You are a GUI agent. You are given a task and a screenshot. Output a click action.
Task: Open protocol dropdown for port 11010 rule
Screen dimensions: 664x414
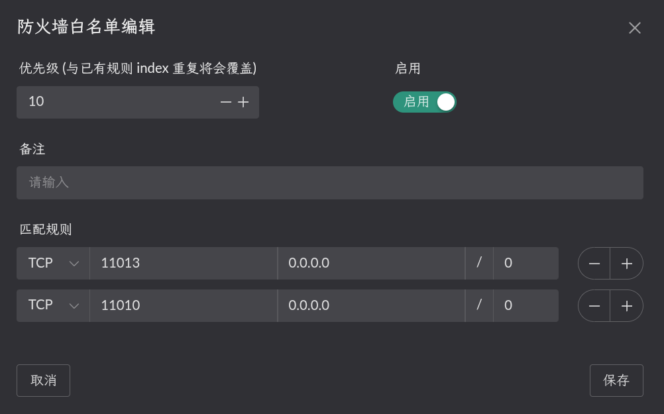click(x=53, y=306)
